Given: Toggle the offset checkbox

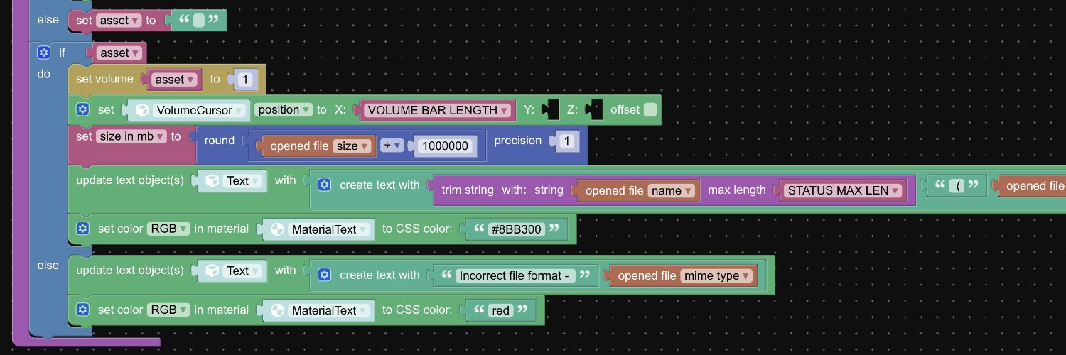Looking at the screenshot, I should tap(650, 110).
